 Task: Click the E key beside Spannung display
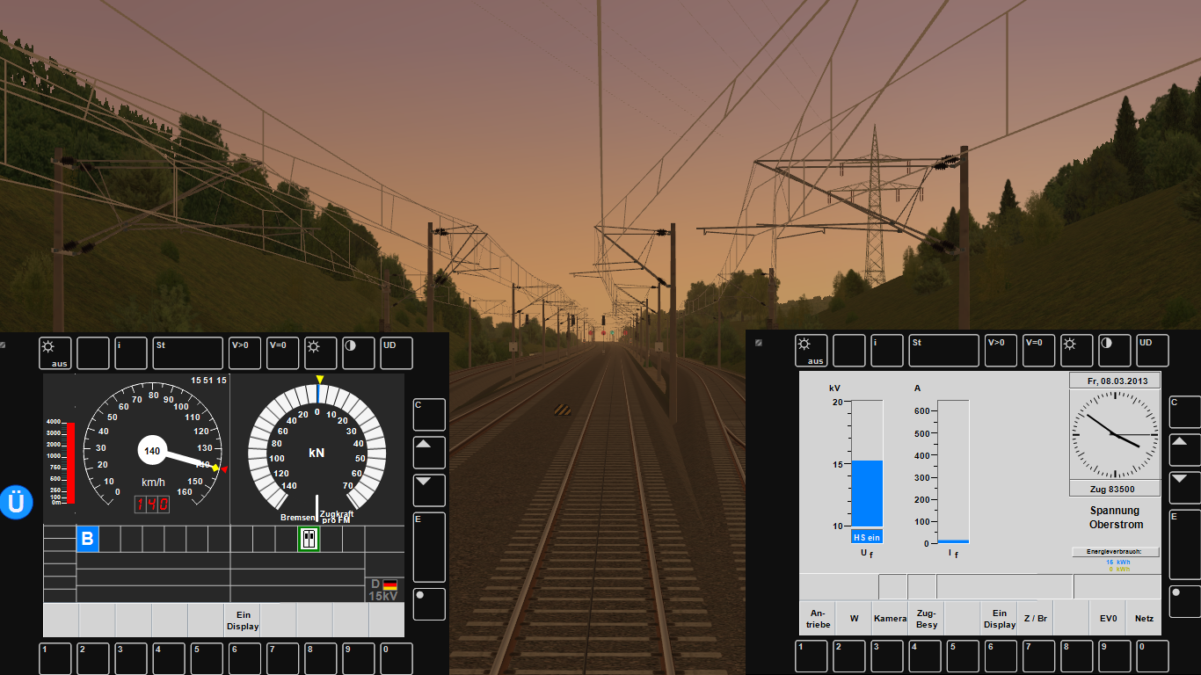1185,545
